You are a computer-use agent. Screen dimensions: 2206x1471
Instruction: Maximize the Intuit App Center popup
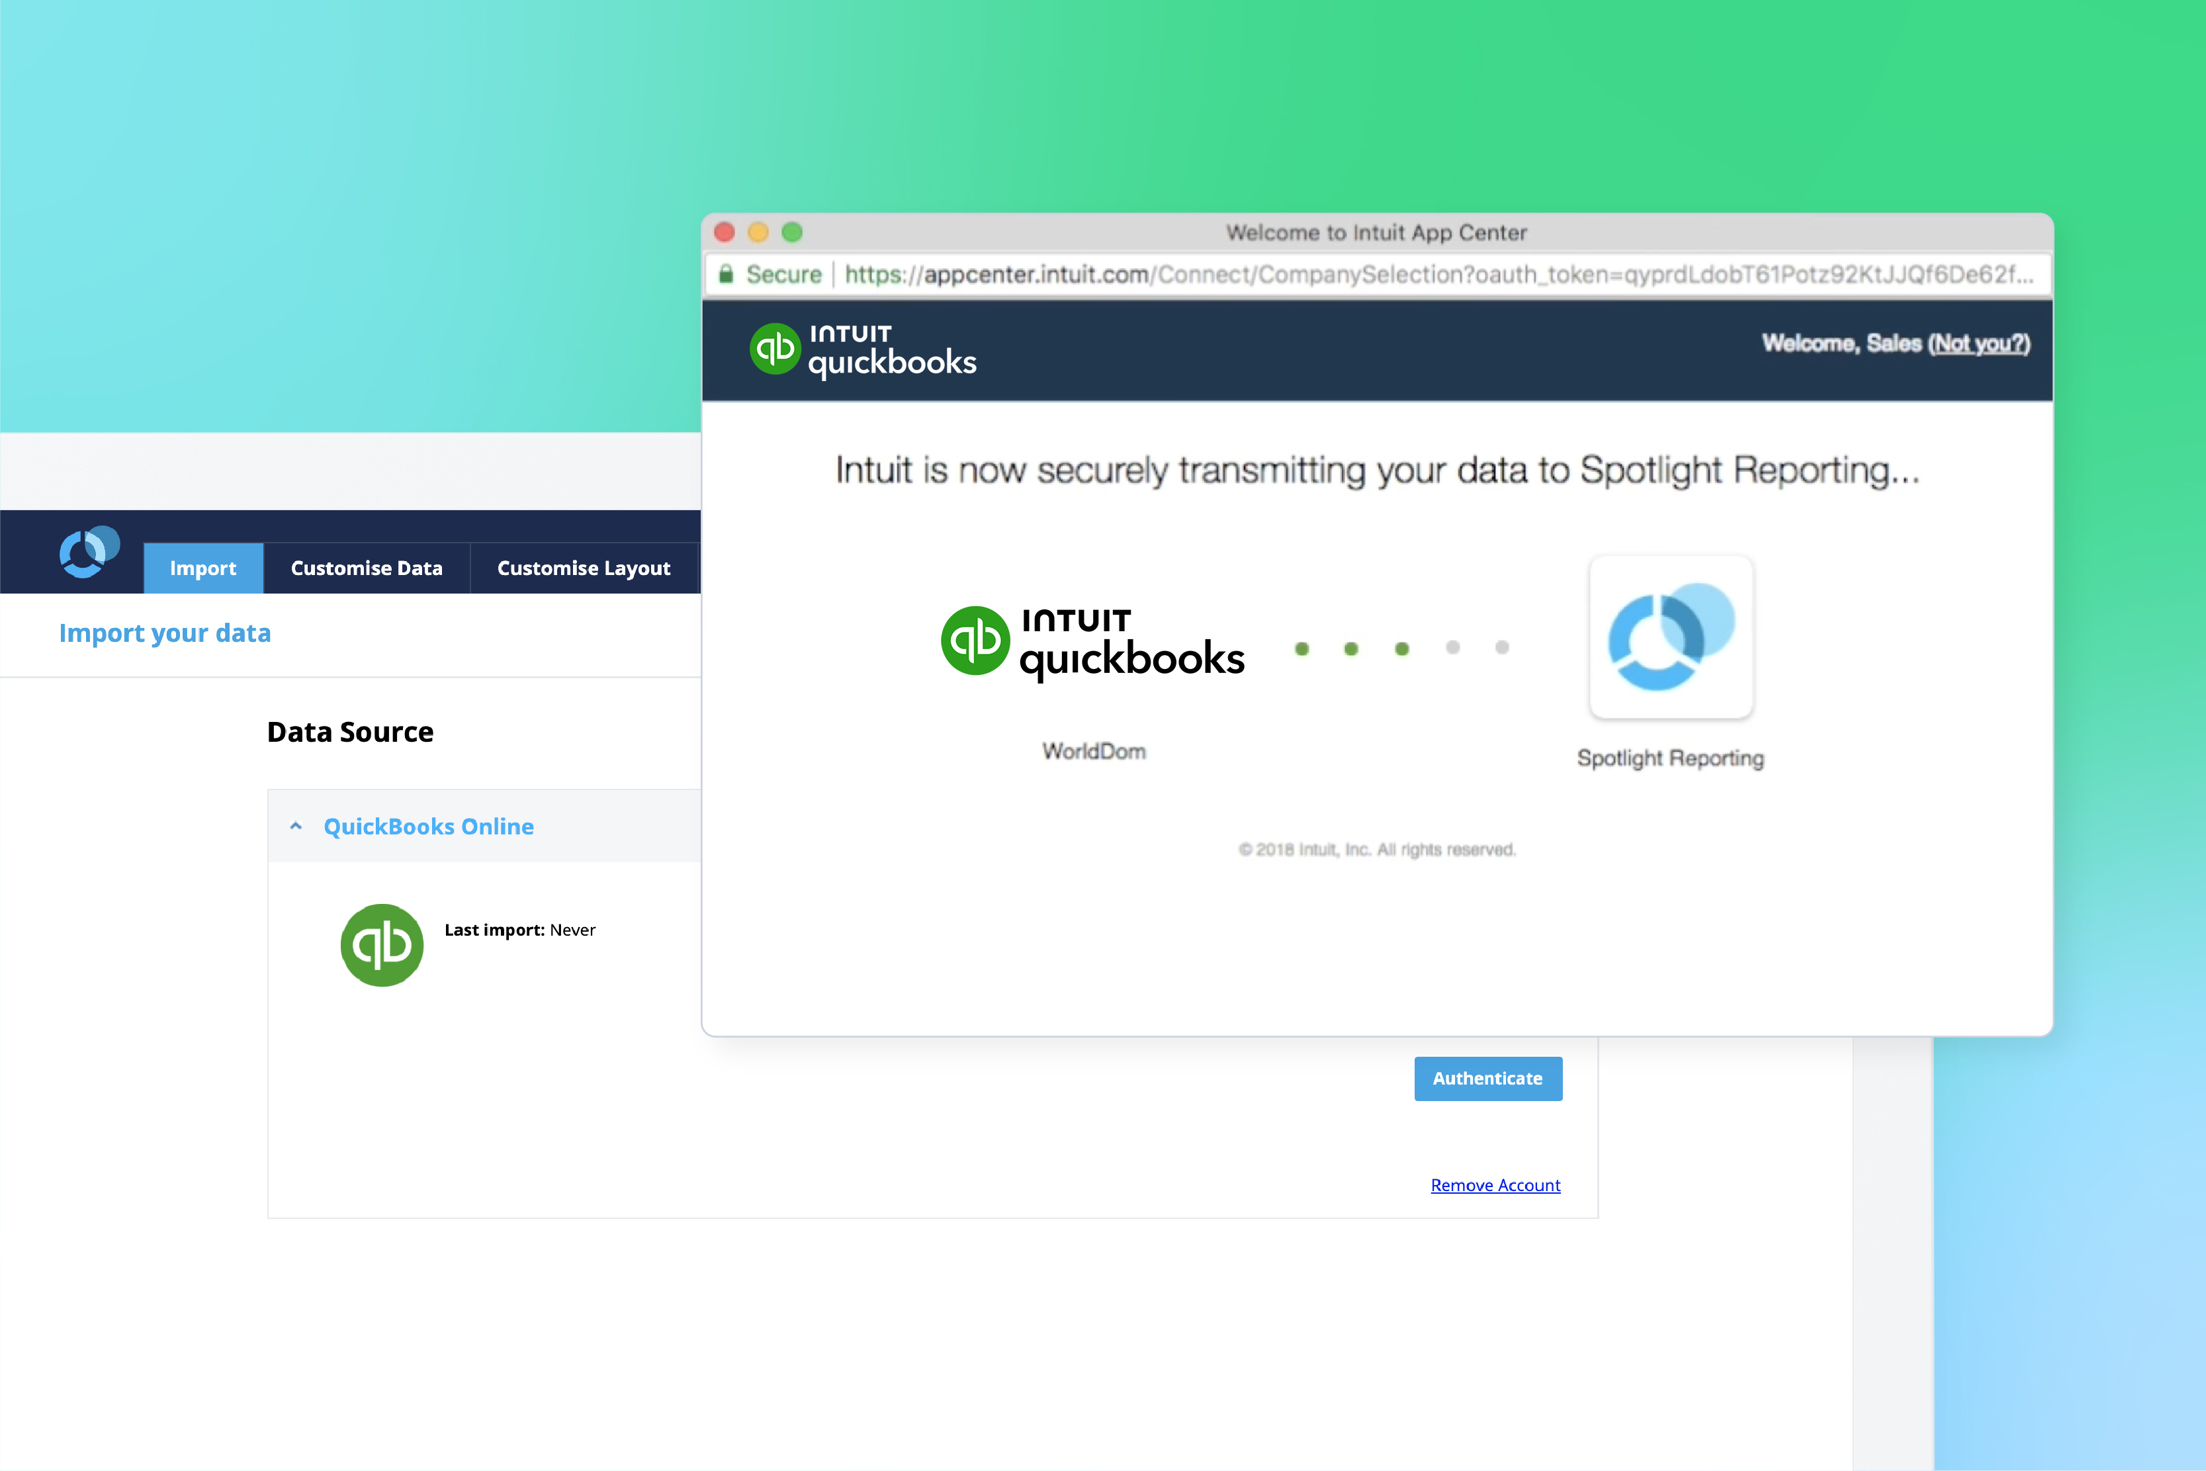[793, 232]
